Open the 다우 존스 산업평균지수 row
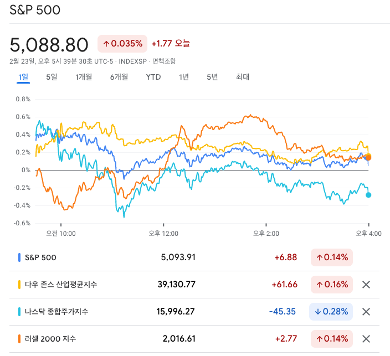 pyautogui.click(x=194, y=285)
